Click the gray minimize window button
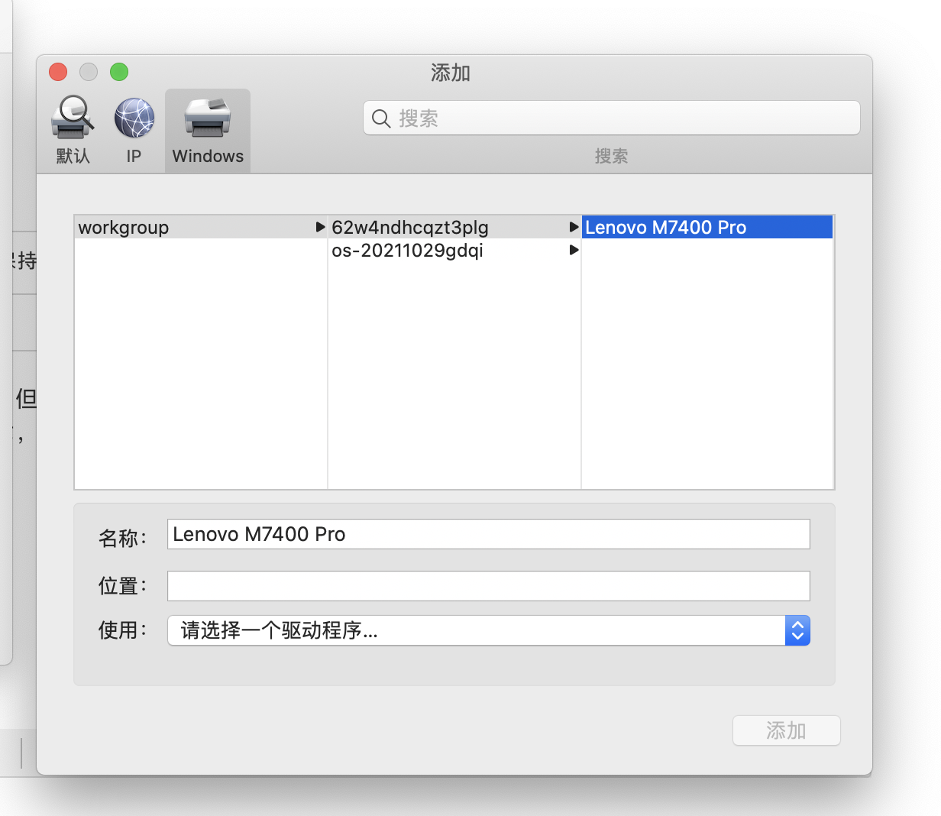 [89, 72]
